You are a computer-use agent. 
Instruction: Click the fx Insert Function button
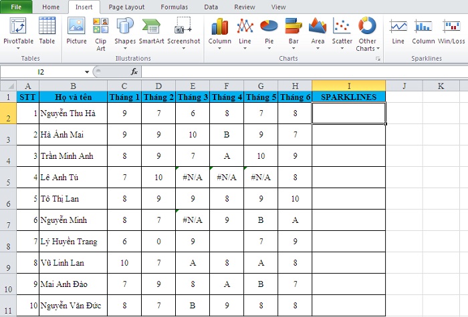(x=134, y=72)
